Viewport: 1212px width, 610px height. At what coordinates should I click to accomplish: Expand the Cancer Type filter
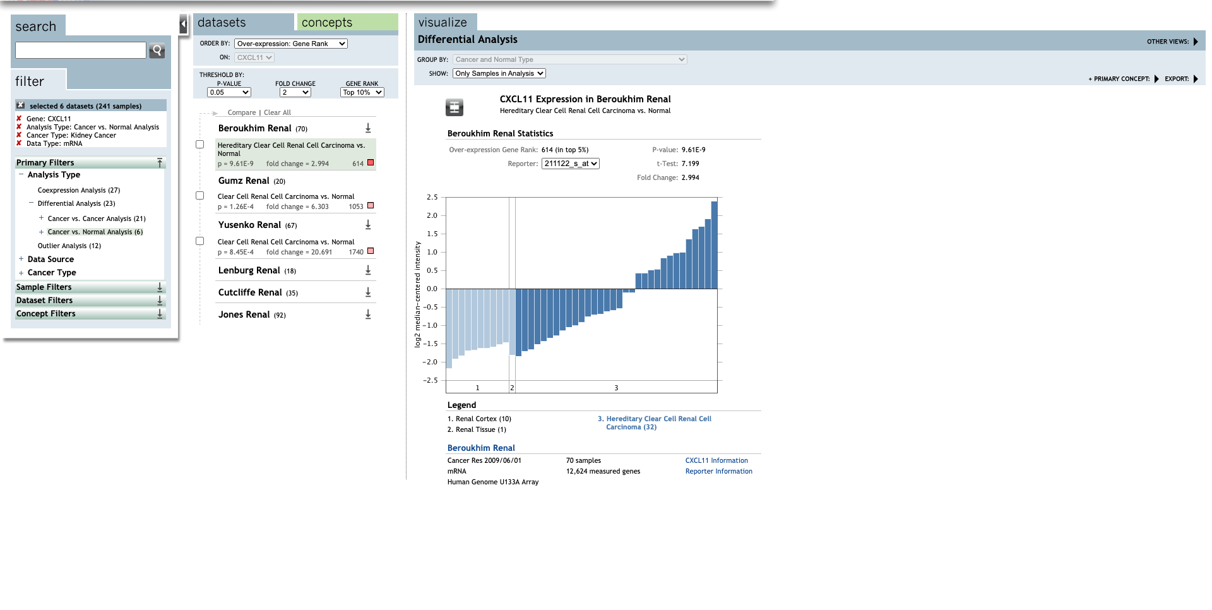click(21, 273)
